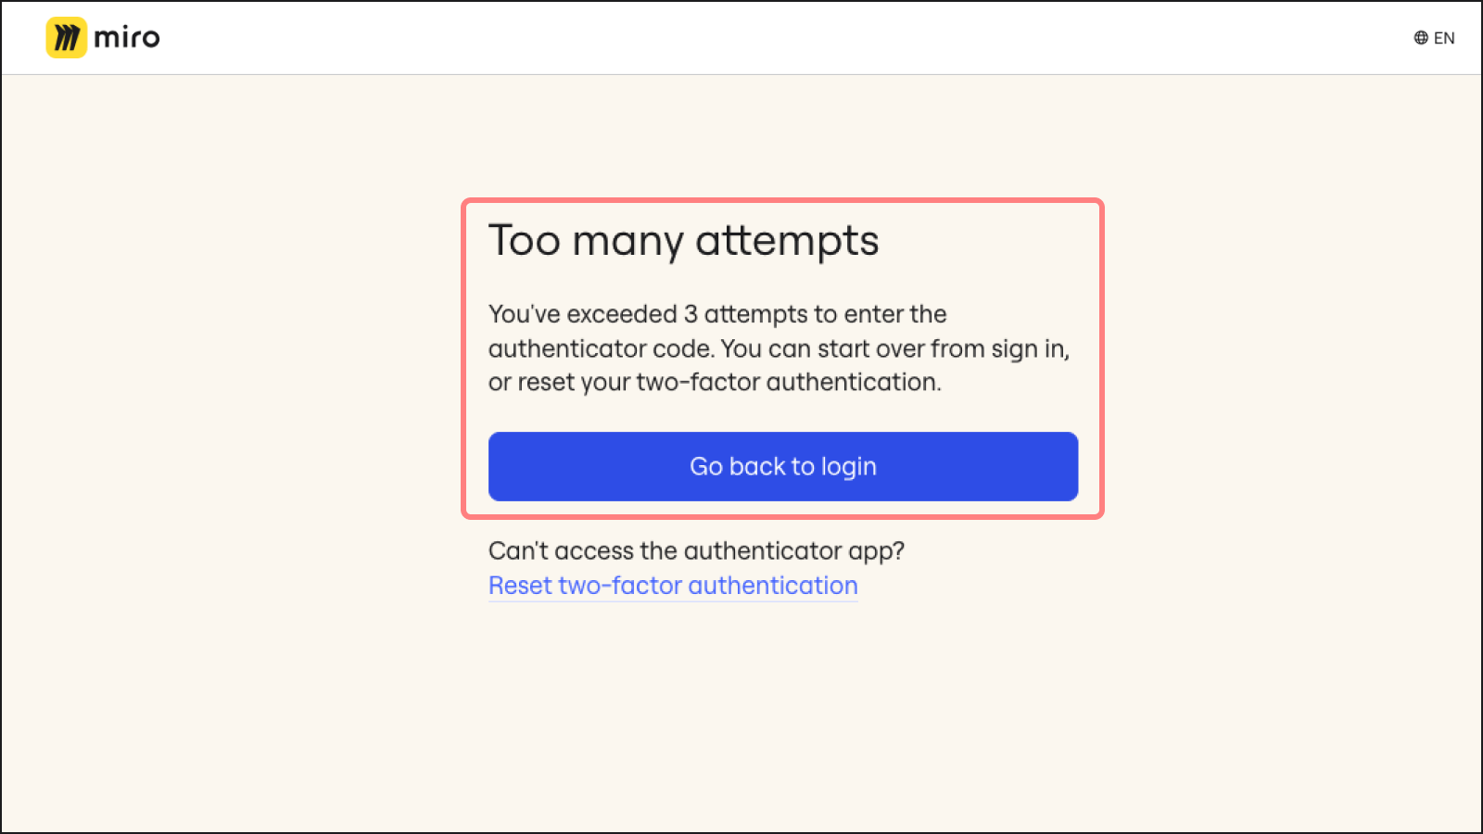The width and height of the screenshot is (1483, 834).
Task: Click the yellow Miro logo icon
Action: [x=66, y=38]
